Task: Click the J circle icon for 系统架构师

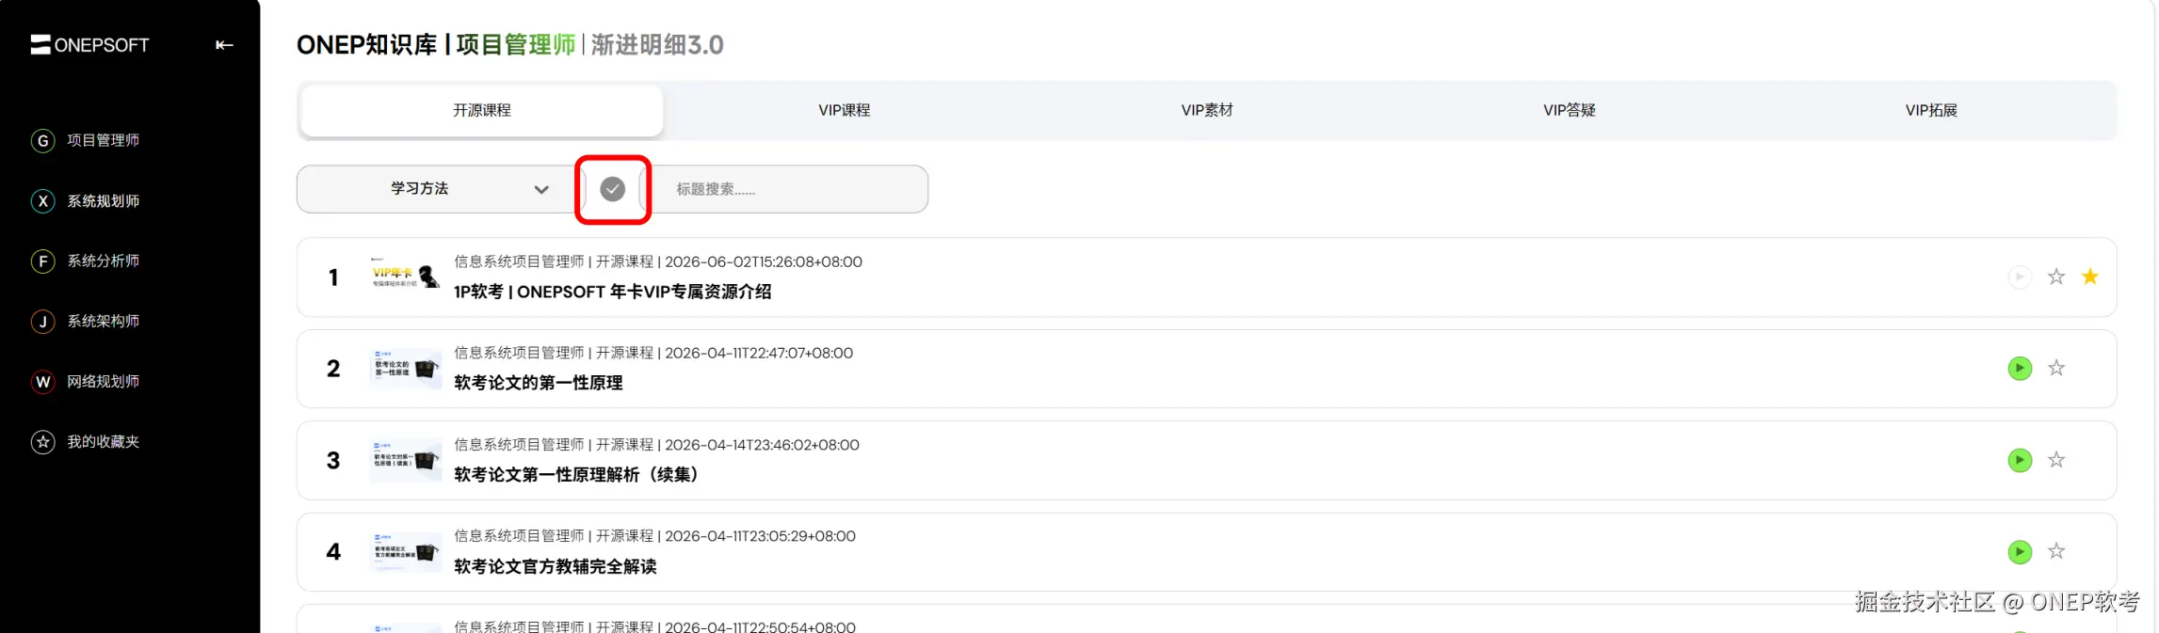Action: (x=42, y=322)
